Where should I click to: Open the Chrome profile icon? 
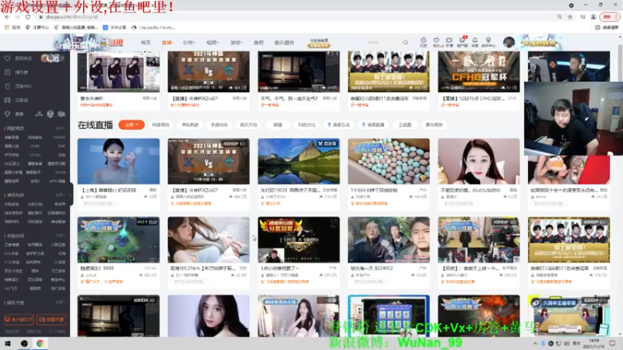pyautogui.click(x=593, y=17)
